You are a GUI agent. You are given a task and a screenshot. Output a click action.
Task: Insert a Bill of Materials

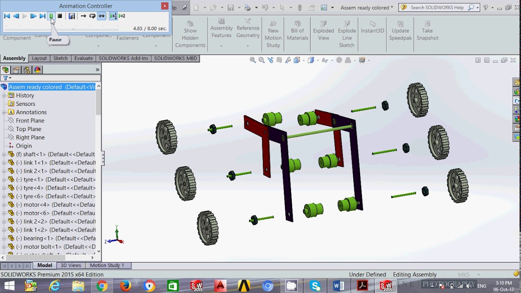[x=298, y=30]
